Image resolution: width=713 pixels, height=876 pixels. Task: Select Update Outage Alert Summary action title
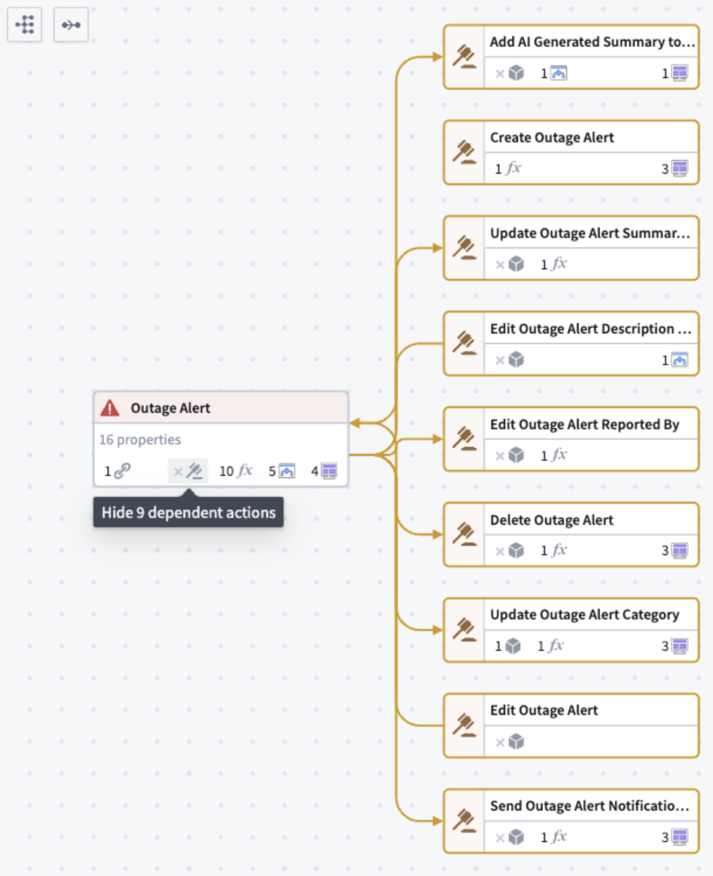590,233
